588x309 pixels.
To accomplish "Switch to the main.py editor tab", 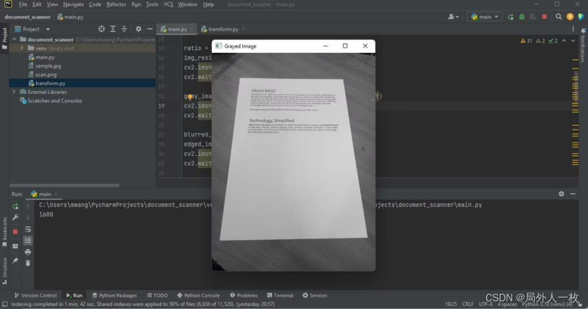I will pos(177,29).
